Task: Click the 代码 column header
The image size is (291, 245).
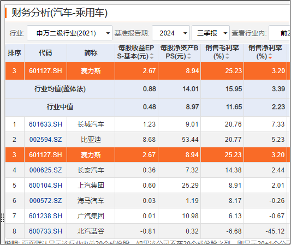Action: 45,53
